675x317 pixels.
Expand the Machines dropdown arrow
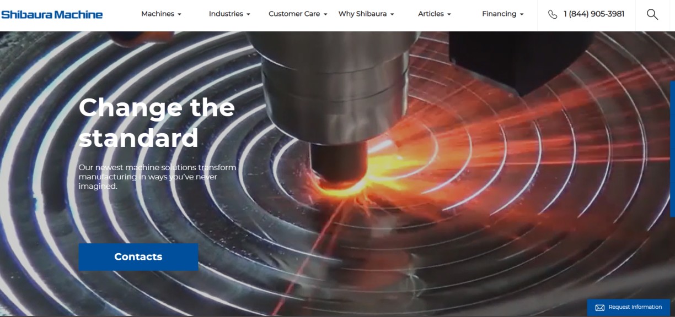tap(179, 14)
